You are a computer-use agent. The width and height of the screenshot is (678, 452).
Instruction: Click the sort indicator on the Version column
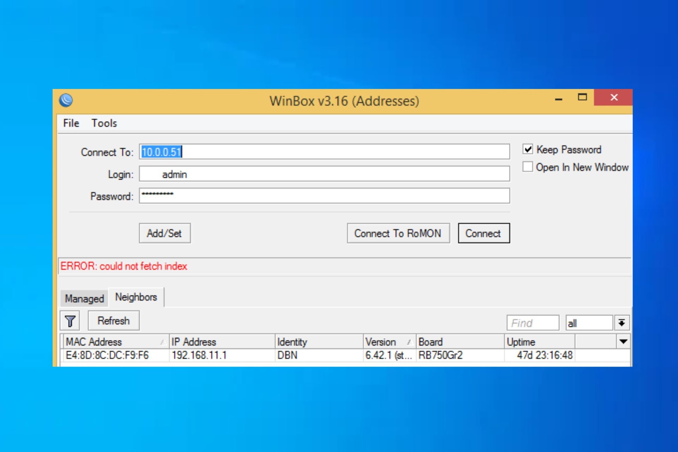[410, 342]
